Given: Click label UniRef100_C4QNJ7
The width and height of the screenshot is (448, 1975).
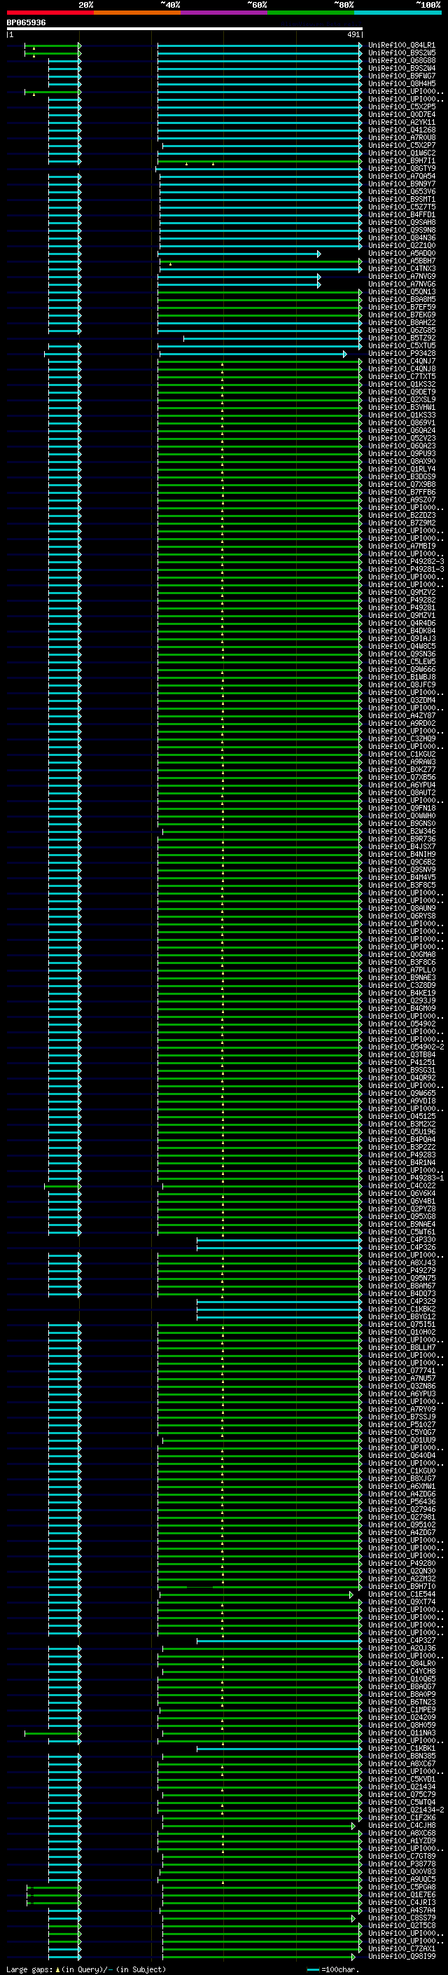Looking at the screenshot, I should coord(401,361).
